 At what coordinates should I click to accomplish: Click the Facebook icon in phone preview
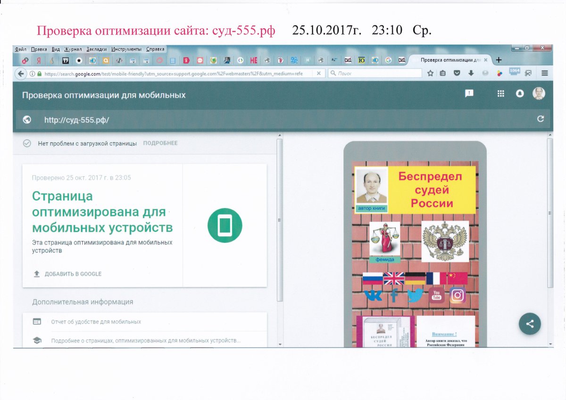394,296
